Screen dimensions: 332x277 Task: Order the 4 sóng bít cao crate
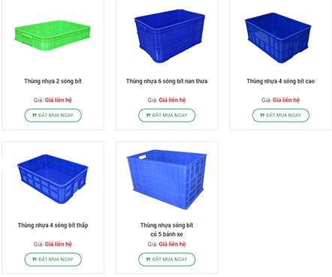[281, 116]
